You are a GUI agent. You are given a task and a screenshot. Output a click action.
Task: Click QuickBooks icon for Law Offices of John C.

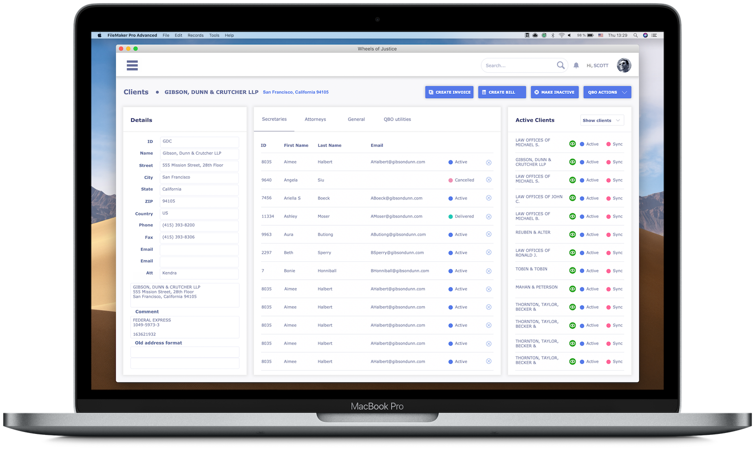tap(572, 198)
